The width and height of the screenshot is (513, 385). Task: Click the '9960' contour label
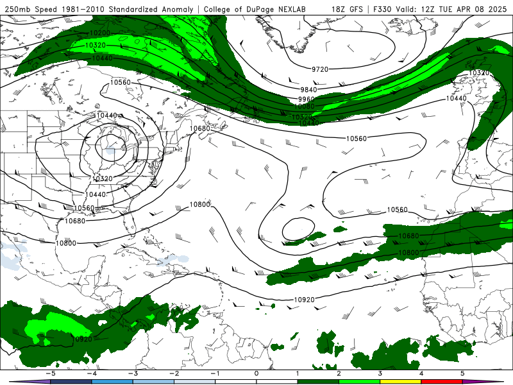click(x=307, y=99)
